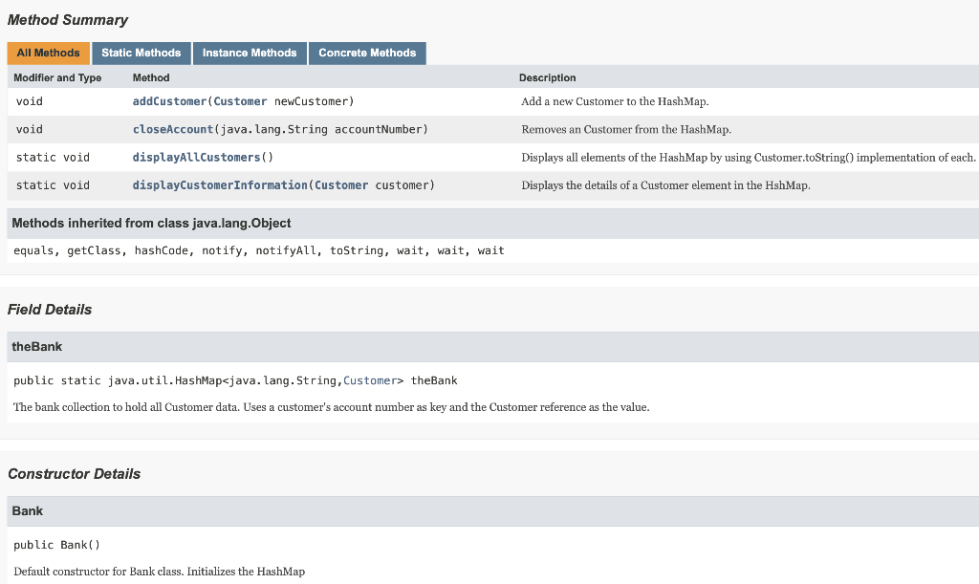Viewport: 979px width, 584px height.
Task: Switch to the Static Methods tab
Action: (x=141, y=53)
